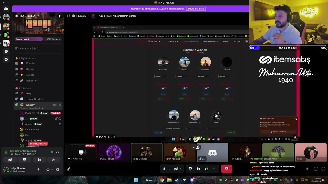Open User Settings gear icon

click(58, 169)
